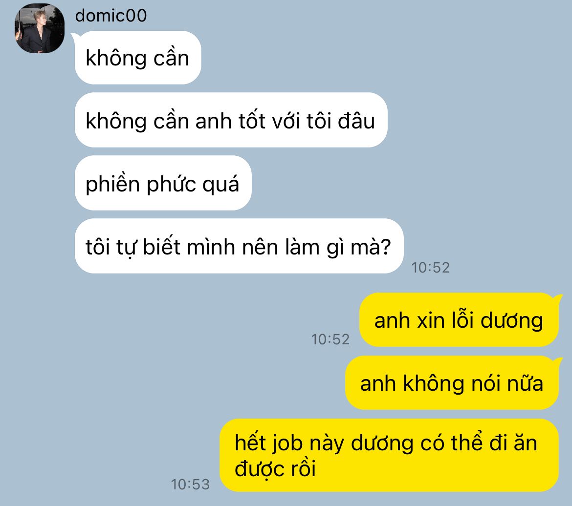The width and height of the screenshot is (572, 506).
Task: Click the words "được rồi" in the last bubble
Action: point(275,468)
